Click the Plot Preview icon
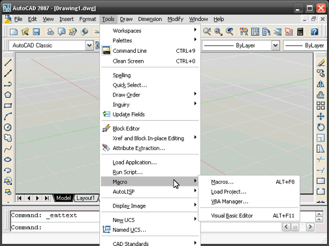Screen dimensions: 329x246 (61, 32)
